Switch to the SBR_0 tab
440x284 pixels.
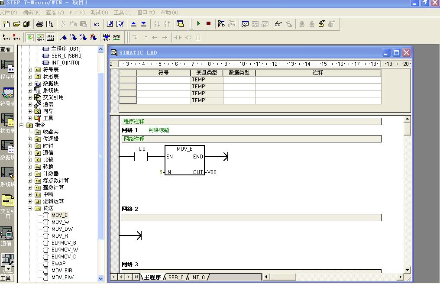[x=176, y=277]
